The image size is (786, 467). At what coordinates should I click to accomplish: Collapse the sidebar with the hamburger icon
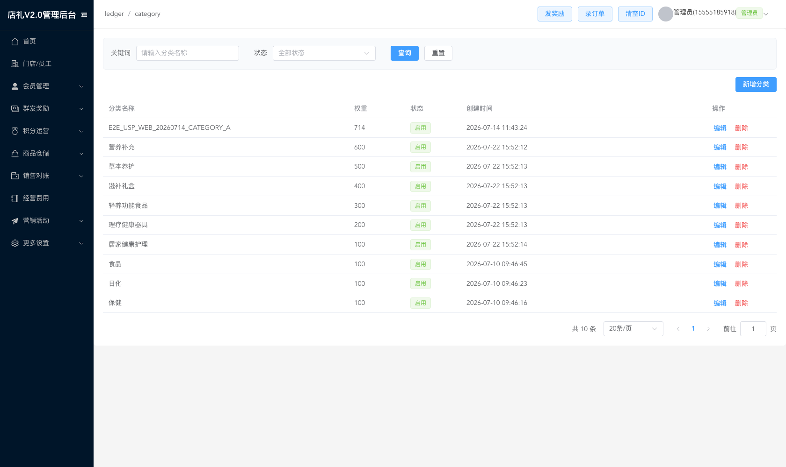point(84,15)
